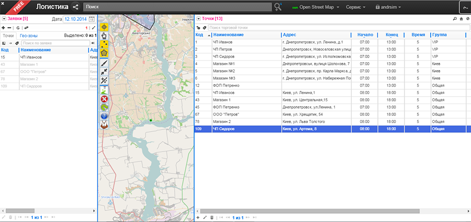Select the hand pointer map tool

[104, 36]
